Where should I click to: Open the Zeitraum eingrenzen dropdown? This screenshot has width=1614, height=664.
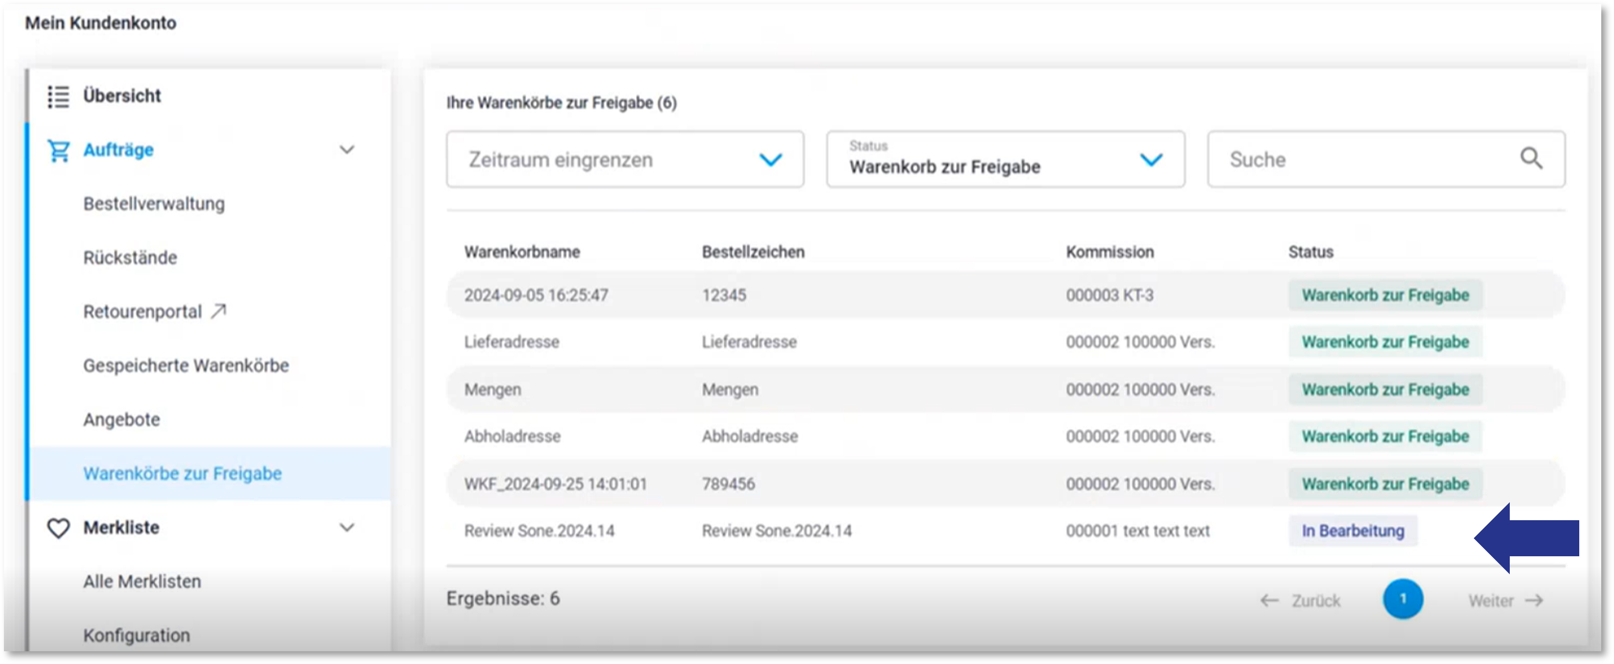click(x=624, y=159)
